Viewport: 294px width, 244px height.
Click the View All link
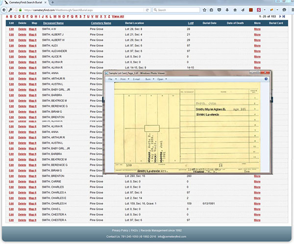118,17
